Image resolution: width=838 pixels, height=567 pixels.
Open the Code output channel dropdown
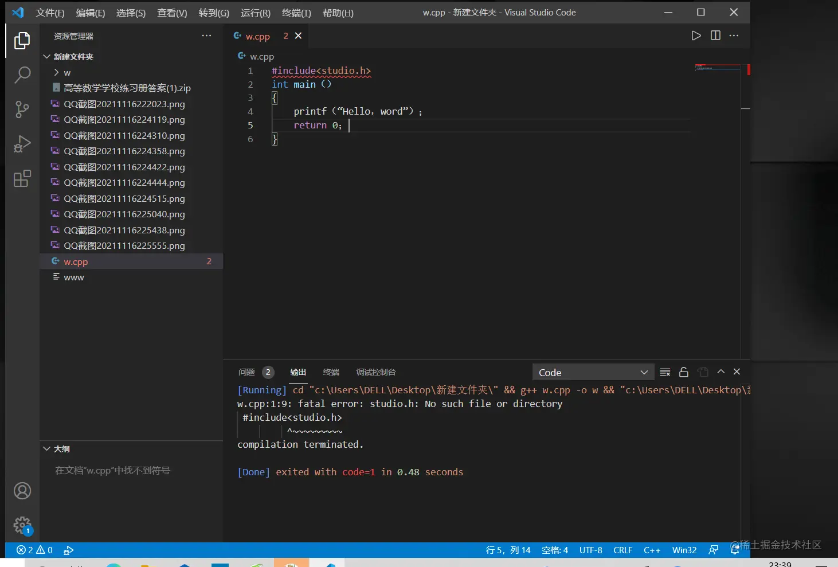tap(593, 373)
